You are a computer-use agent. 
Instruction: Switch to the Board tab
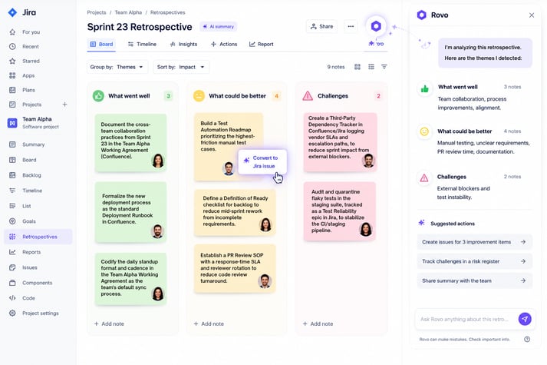pyautogui.click(x=101, y=45)
